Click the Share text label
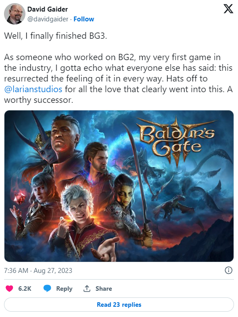The width and height of the screenshot is (238, 317). coord(103,289)
